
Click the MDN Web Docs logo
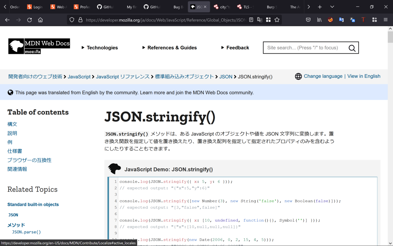click(39, 46)
